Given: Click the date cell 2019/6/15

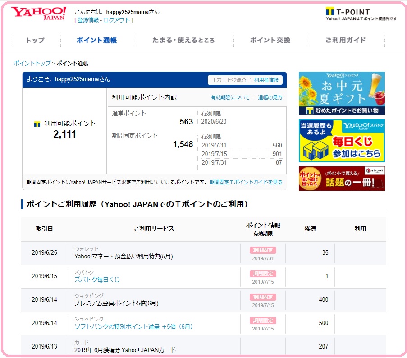Looking at the screenshot, I should click(44, 276).
